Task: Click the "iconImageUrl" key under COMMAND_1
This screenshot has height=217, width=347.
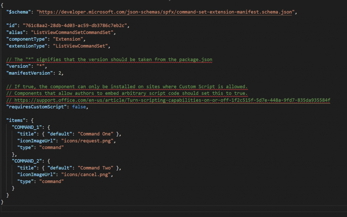Action: (x=36, y=141)
